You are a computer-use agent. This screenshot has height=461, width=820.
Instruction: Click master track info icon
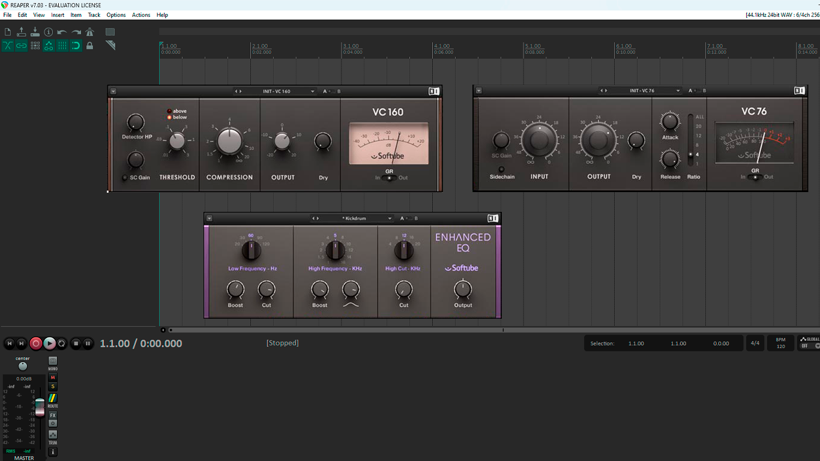[x=53, y=452]
